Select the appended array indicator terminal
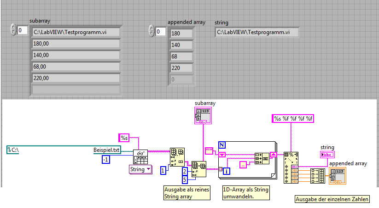 tap(338, 176)
